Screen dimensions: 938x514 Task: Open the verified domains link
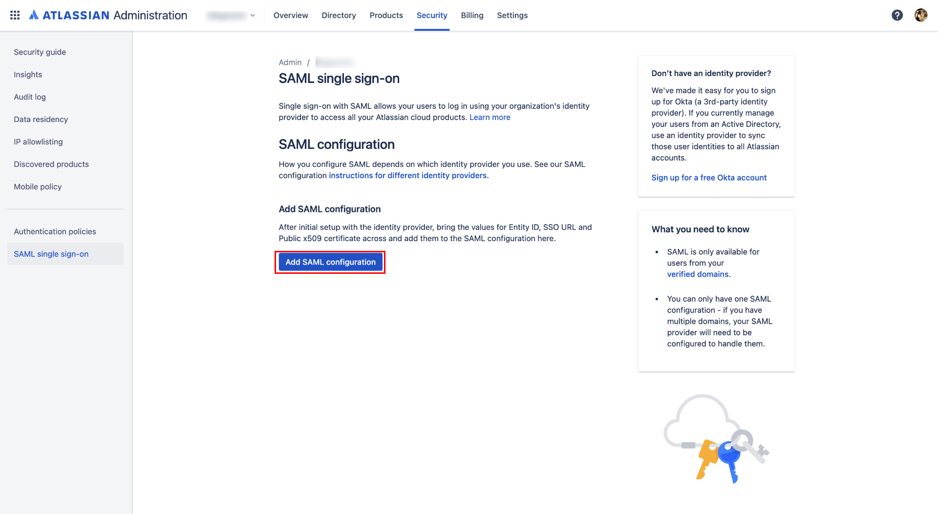tap(698, 275)
